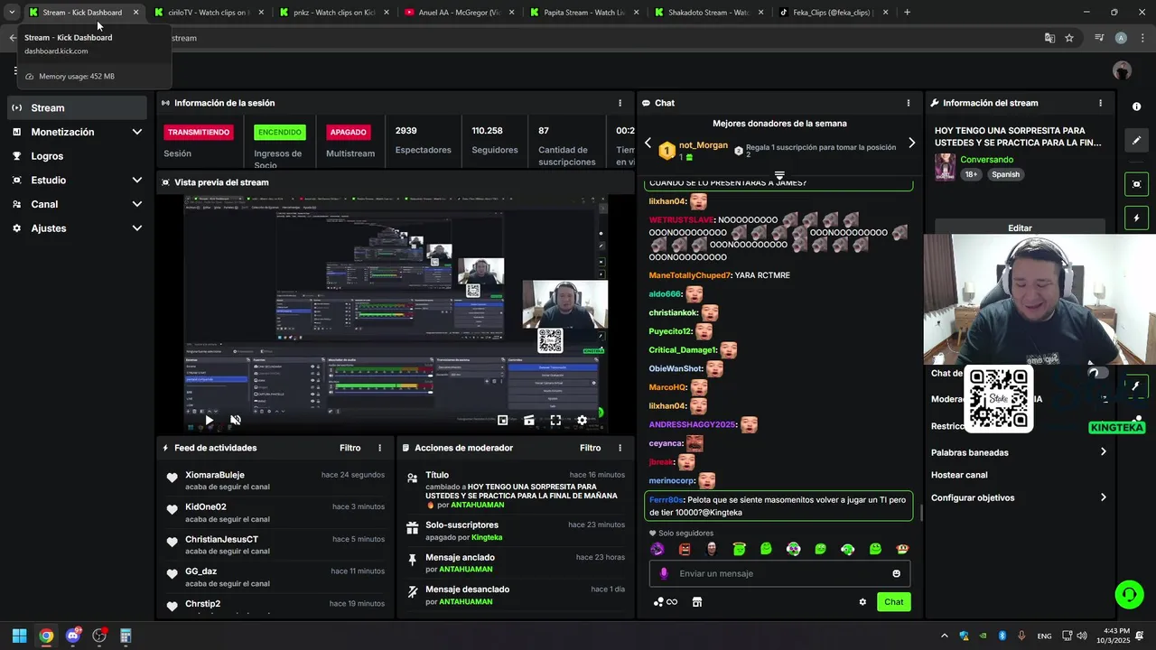Open chat settings gear icon
Viewport: 1156px width, 650px height.
(862, 602)
